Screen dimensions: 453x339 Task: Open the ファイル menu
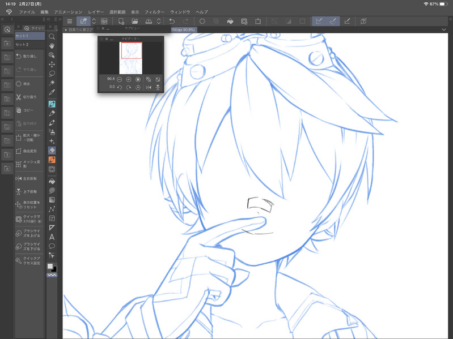coord(27,12)
